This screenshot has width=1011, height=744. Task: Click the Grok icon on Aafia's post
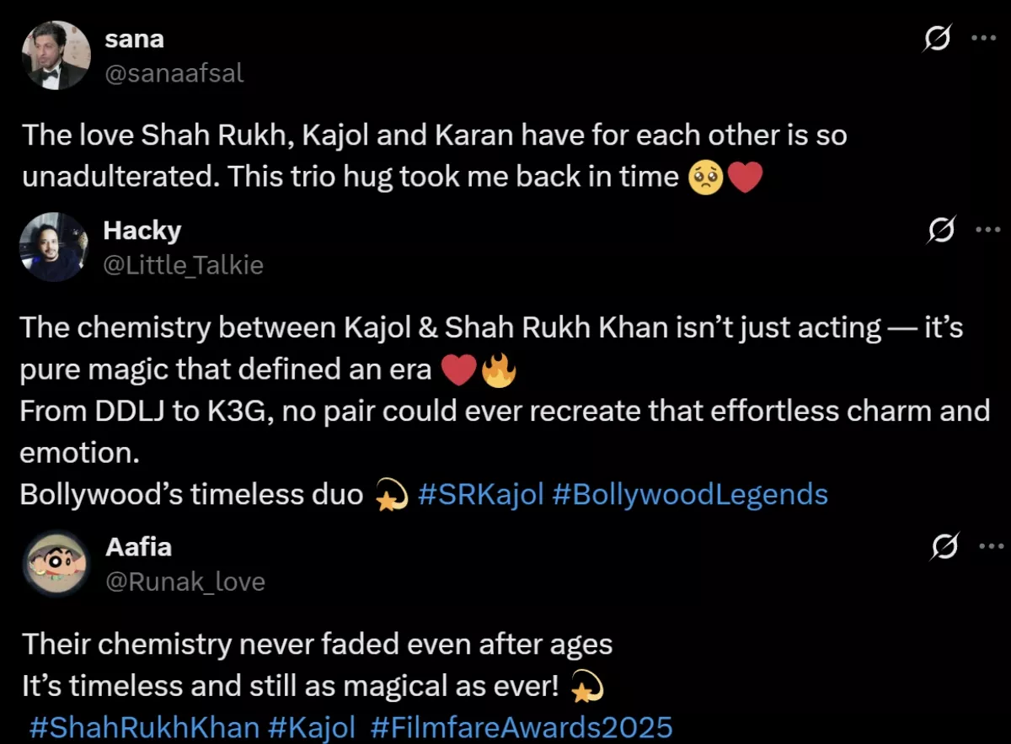[x=944, y=547]
